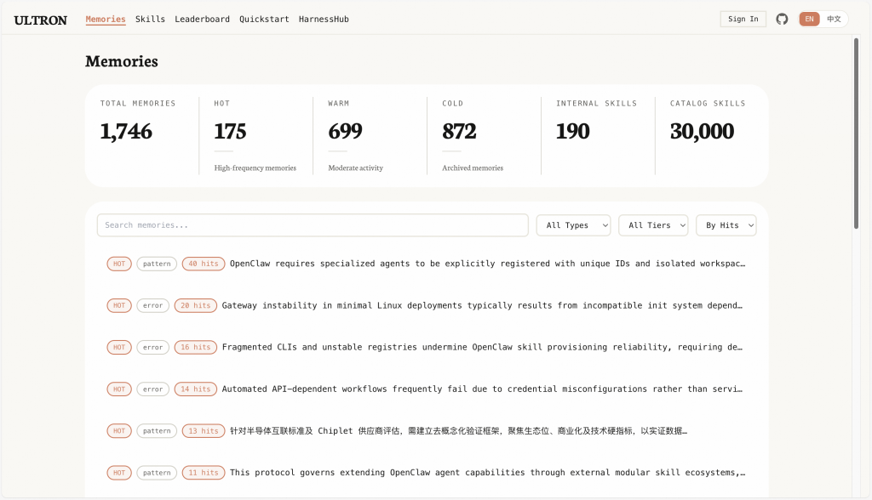Image resolution: width=872 pixels, height=500 pixels.
Task: Click the 11 hits badge
Action: point(204,473)
